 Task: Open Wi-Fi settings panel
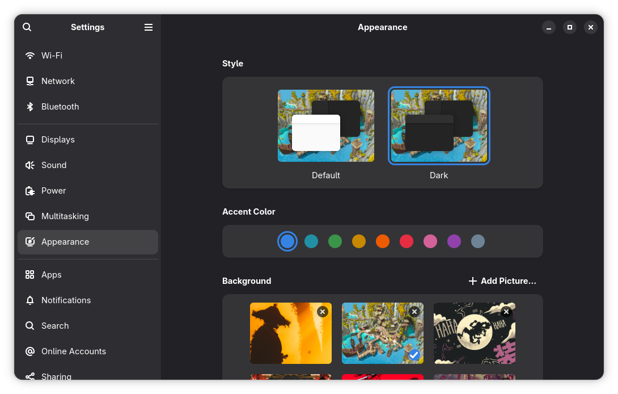[88, 55]
